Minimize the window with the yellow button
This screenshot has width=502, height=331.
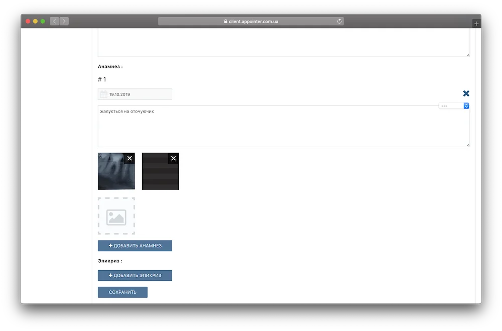point(35,21)
